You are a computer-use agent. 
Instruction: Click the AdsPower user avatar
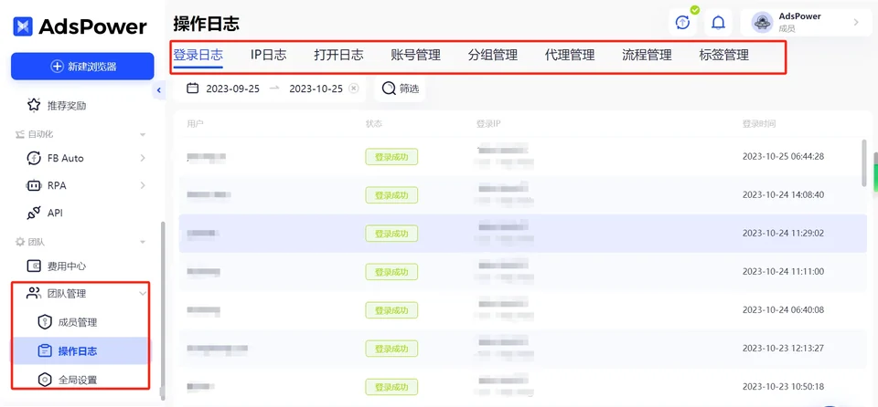coord(762,23)
